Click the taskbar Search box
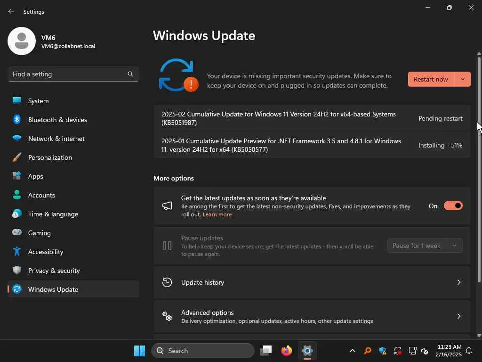This screenshot has width=482, height=362. [203, 351]
